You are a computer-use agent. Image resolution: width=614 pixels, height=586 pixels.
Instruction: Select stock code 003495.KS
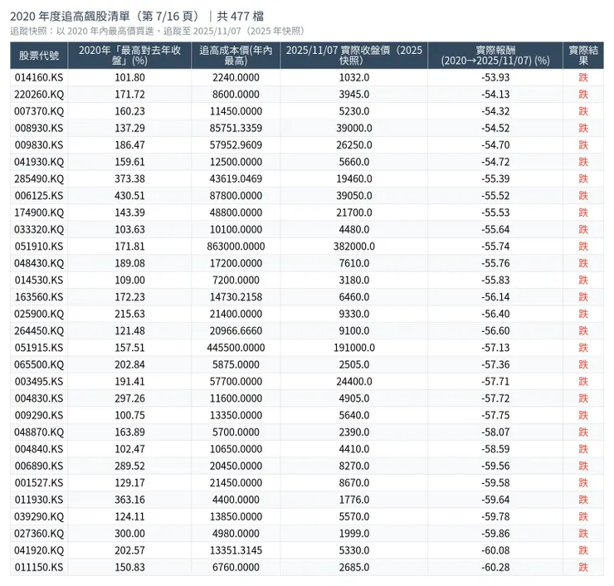click(39, 381)
